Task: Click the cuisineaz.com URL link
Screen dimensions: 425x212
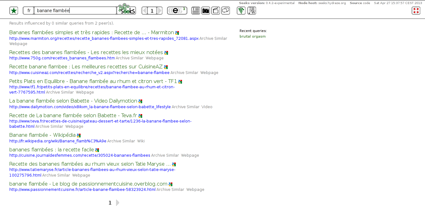Action: 89,73
